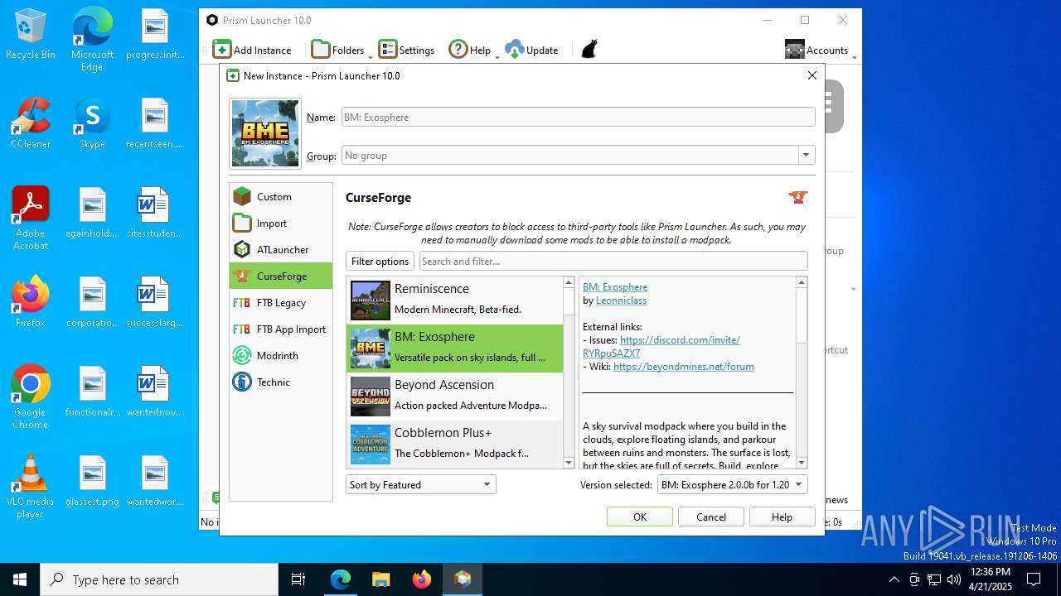Click the BME instance icon button
This screenshot has width=1061, height=596.
click(x=265, y=133)
